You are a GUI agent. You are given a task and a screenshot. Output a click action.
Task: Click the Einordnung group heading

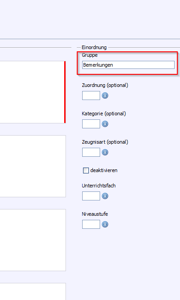[94, 47]
